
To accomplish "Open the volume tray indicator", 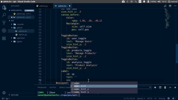I will coord(159,2).
